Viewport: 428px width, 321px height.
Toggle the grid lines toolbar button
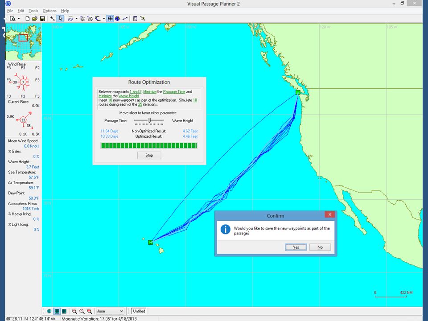point(110,19)
